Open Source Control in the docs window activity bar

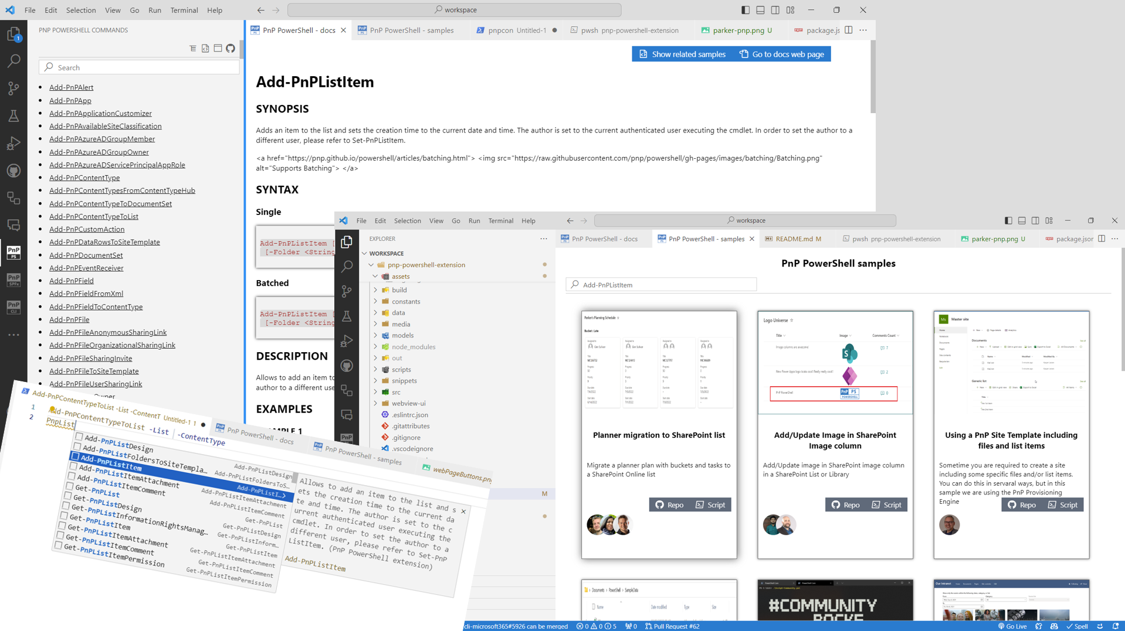coord(13,88)
